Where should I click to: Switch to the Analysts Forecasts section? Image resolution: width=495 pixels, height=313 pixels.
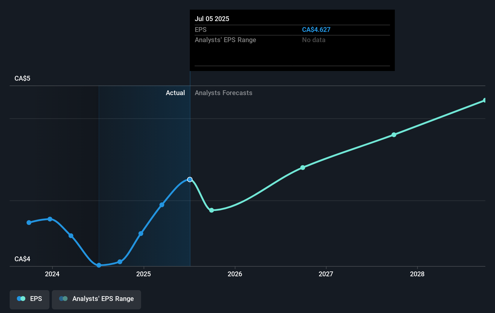[x=223, y=93]
